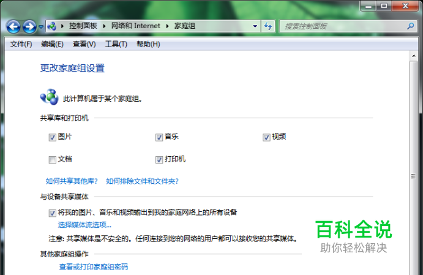Screen dimensions: 423x275
Task: Click the refresh button next to address bar
Action: click(x=268, y=26)
